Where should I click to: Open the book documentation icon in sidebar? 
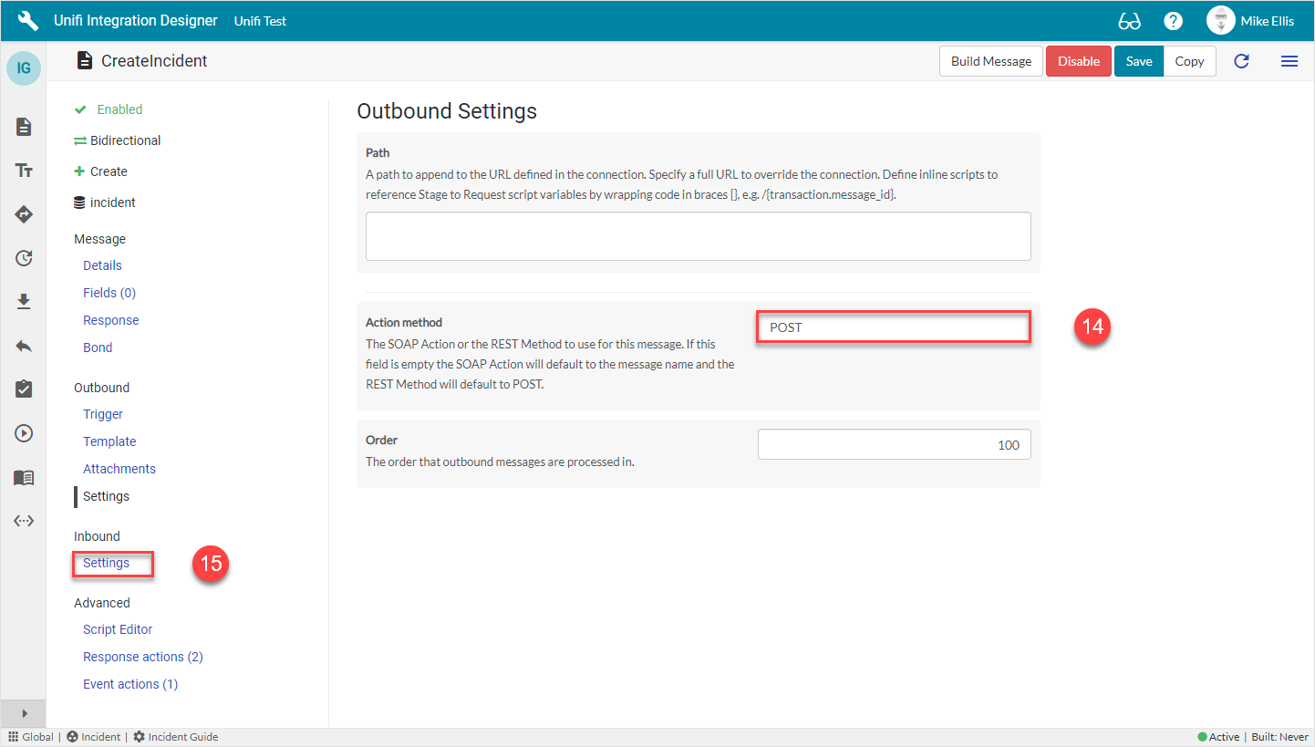(24, 477)
